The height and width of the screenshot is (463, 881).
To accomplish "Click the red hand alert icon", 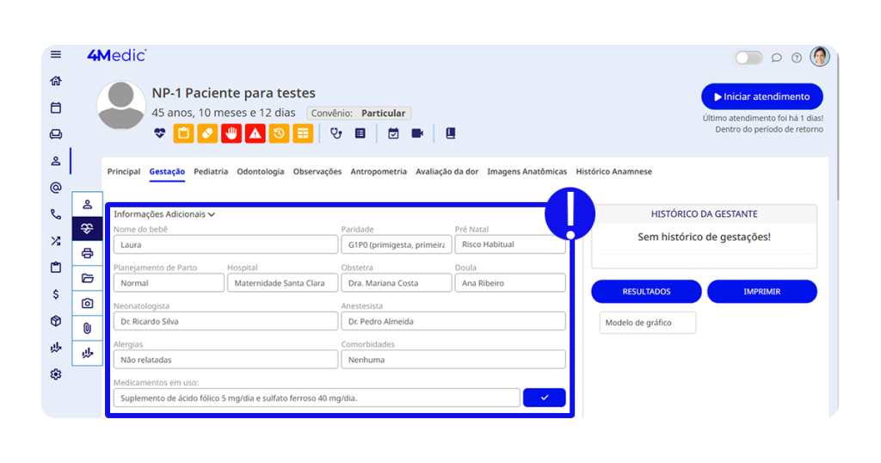I will coord(231,133).
